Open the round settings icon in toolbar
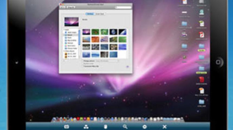The image size is (233, 130). tap(145, 126)
